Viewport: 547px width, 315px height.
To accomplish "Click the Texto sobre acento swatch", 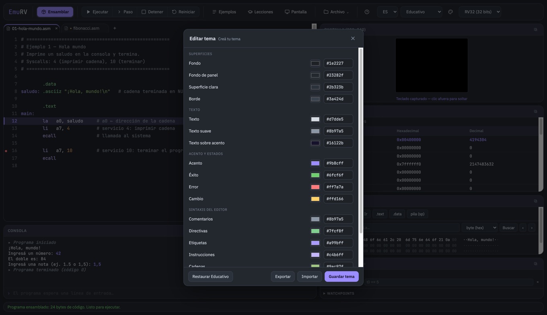I will click(315, 143).
